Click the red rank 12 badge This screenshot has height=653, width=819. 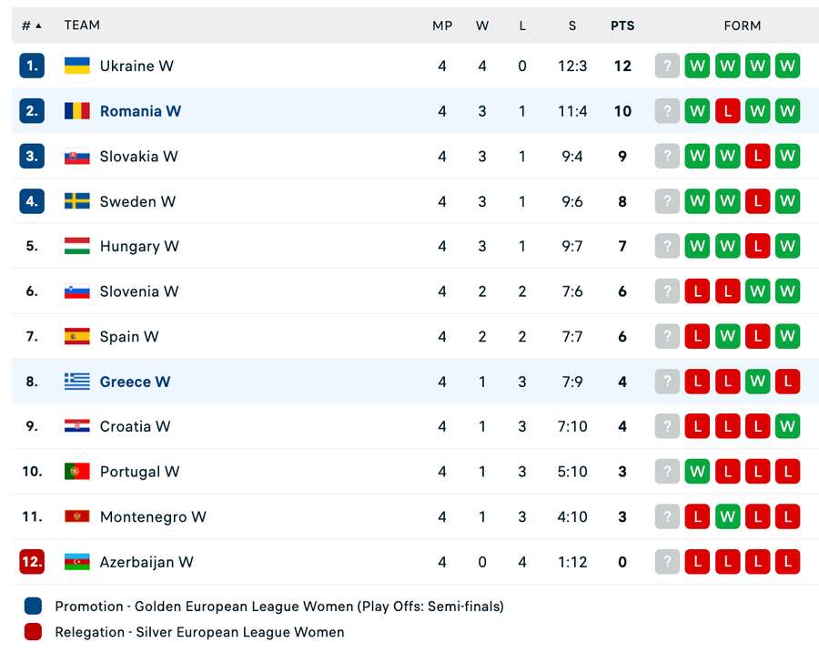[32, 562]
